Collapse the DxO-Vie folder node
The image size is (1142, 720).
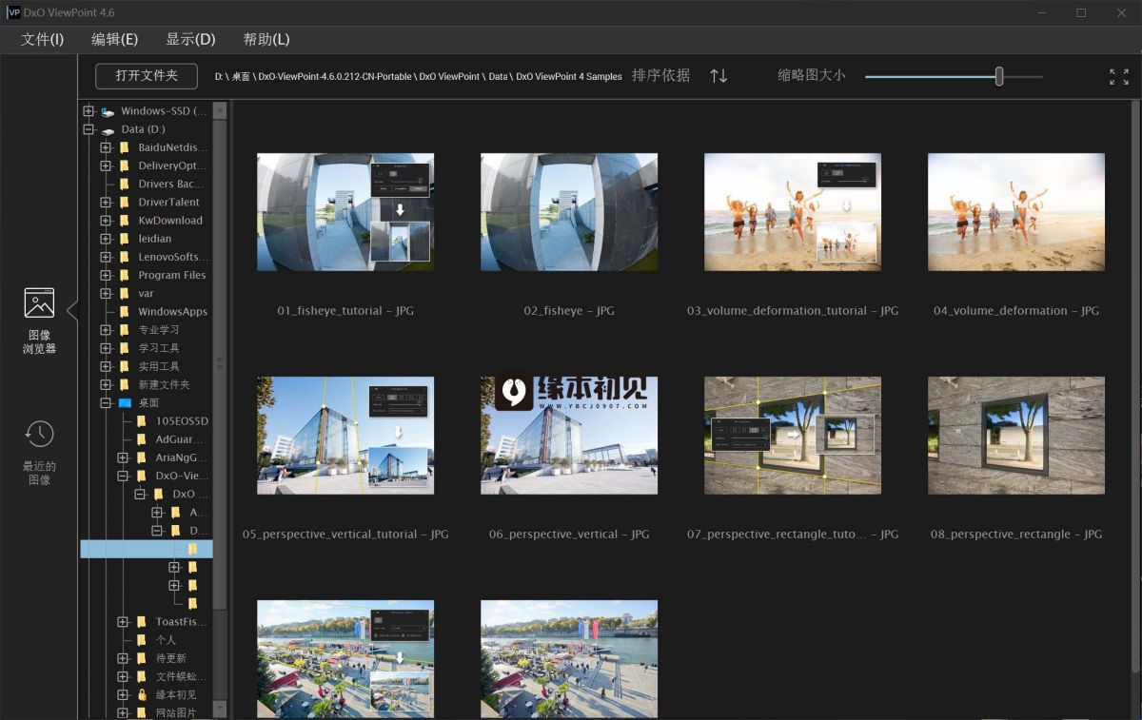(x=123, y=476)
